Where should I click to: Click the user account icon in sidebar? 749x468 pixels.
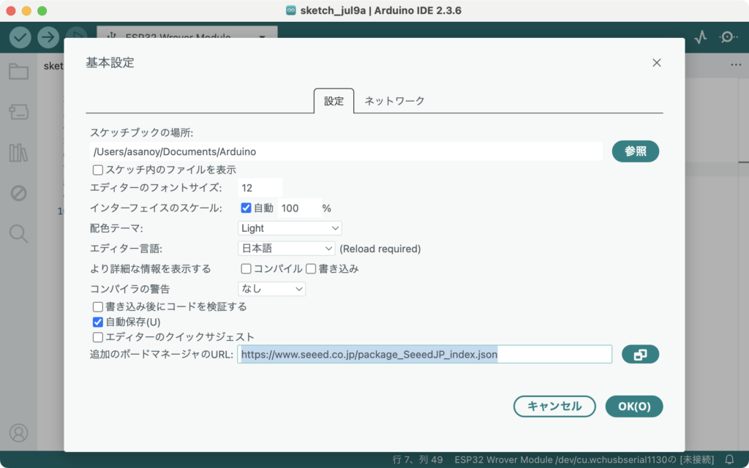pyautogui.click(x=18, y=433)
